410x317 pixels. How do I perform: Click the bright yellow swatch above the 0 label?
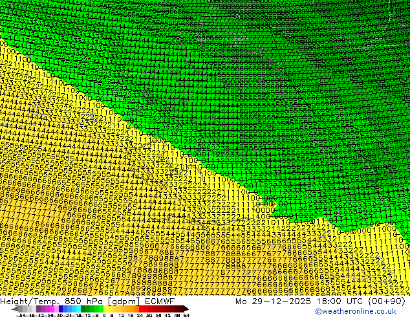point(105,309)
